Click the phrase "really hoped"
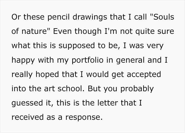This screenshot has width=185, height=133. 35,74
